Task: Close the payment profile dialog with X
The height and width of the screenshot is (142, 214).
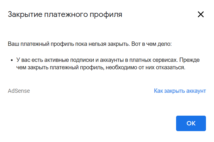Action: (200, 15)
